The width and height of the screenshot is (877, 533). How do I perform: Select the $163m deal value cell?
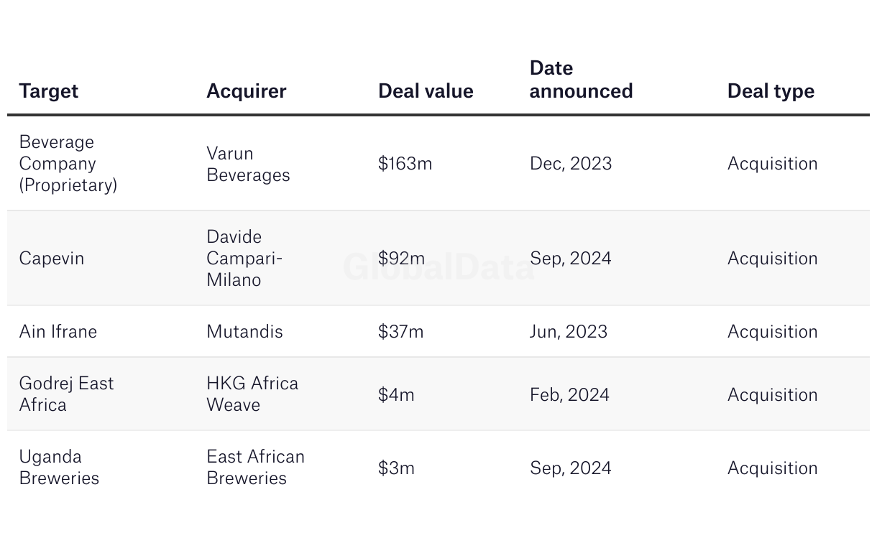click(405, 164)
